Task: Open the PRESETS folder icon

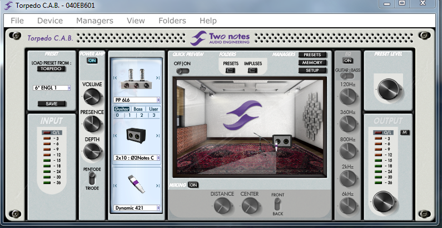Action: tap(230, 71)
